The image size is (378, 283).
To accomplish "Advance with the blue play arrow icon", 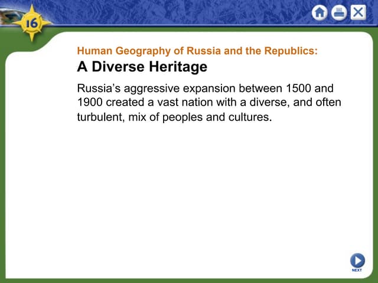I will pyautogui.click(x=357, y=259).
